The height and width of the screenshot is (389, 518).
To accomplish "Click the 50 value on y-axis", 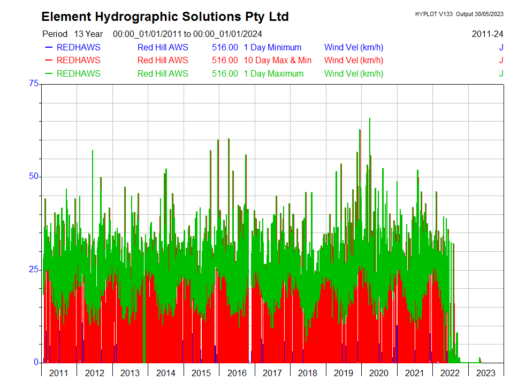I will point(34,176).
